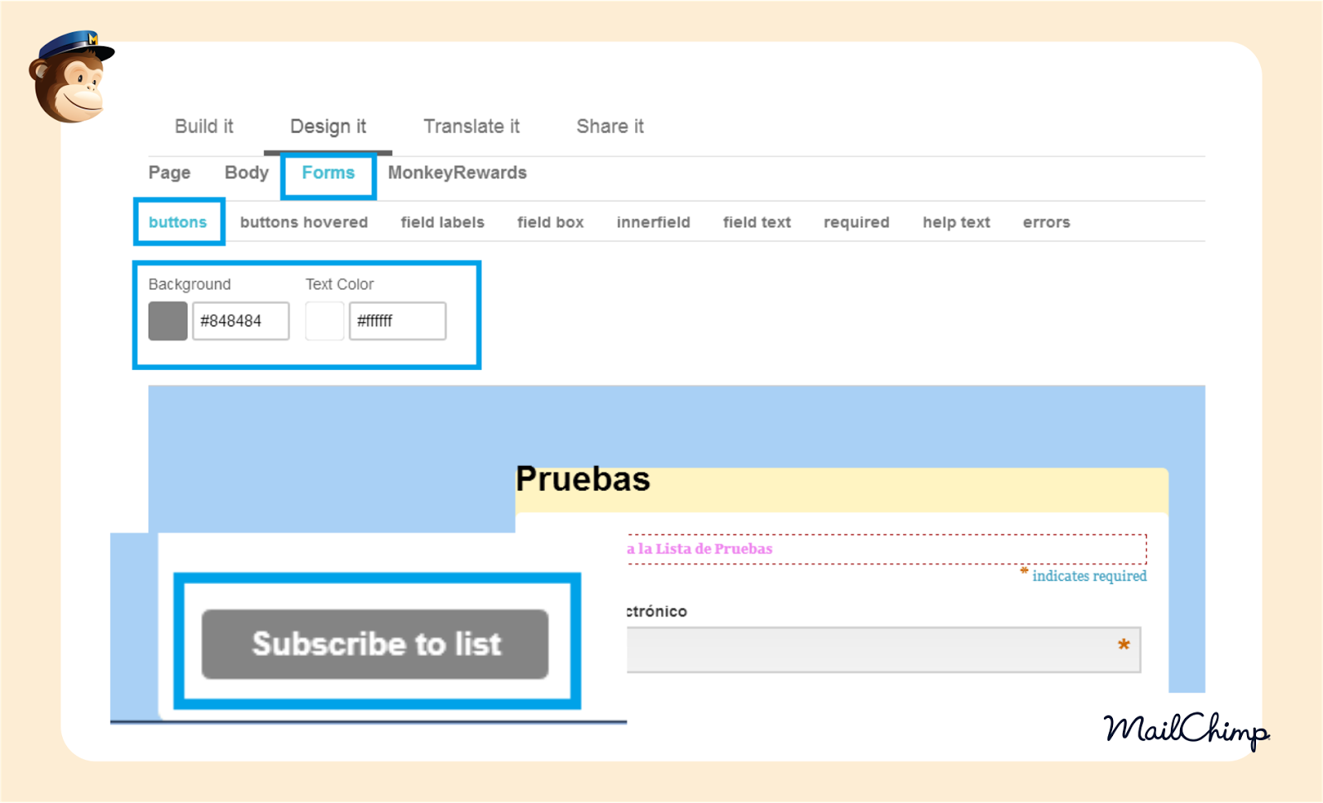Edit the Text Color hex value #ffffff

398,321
